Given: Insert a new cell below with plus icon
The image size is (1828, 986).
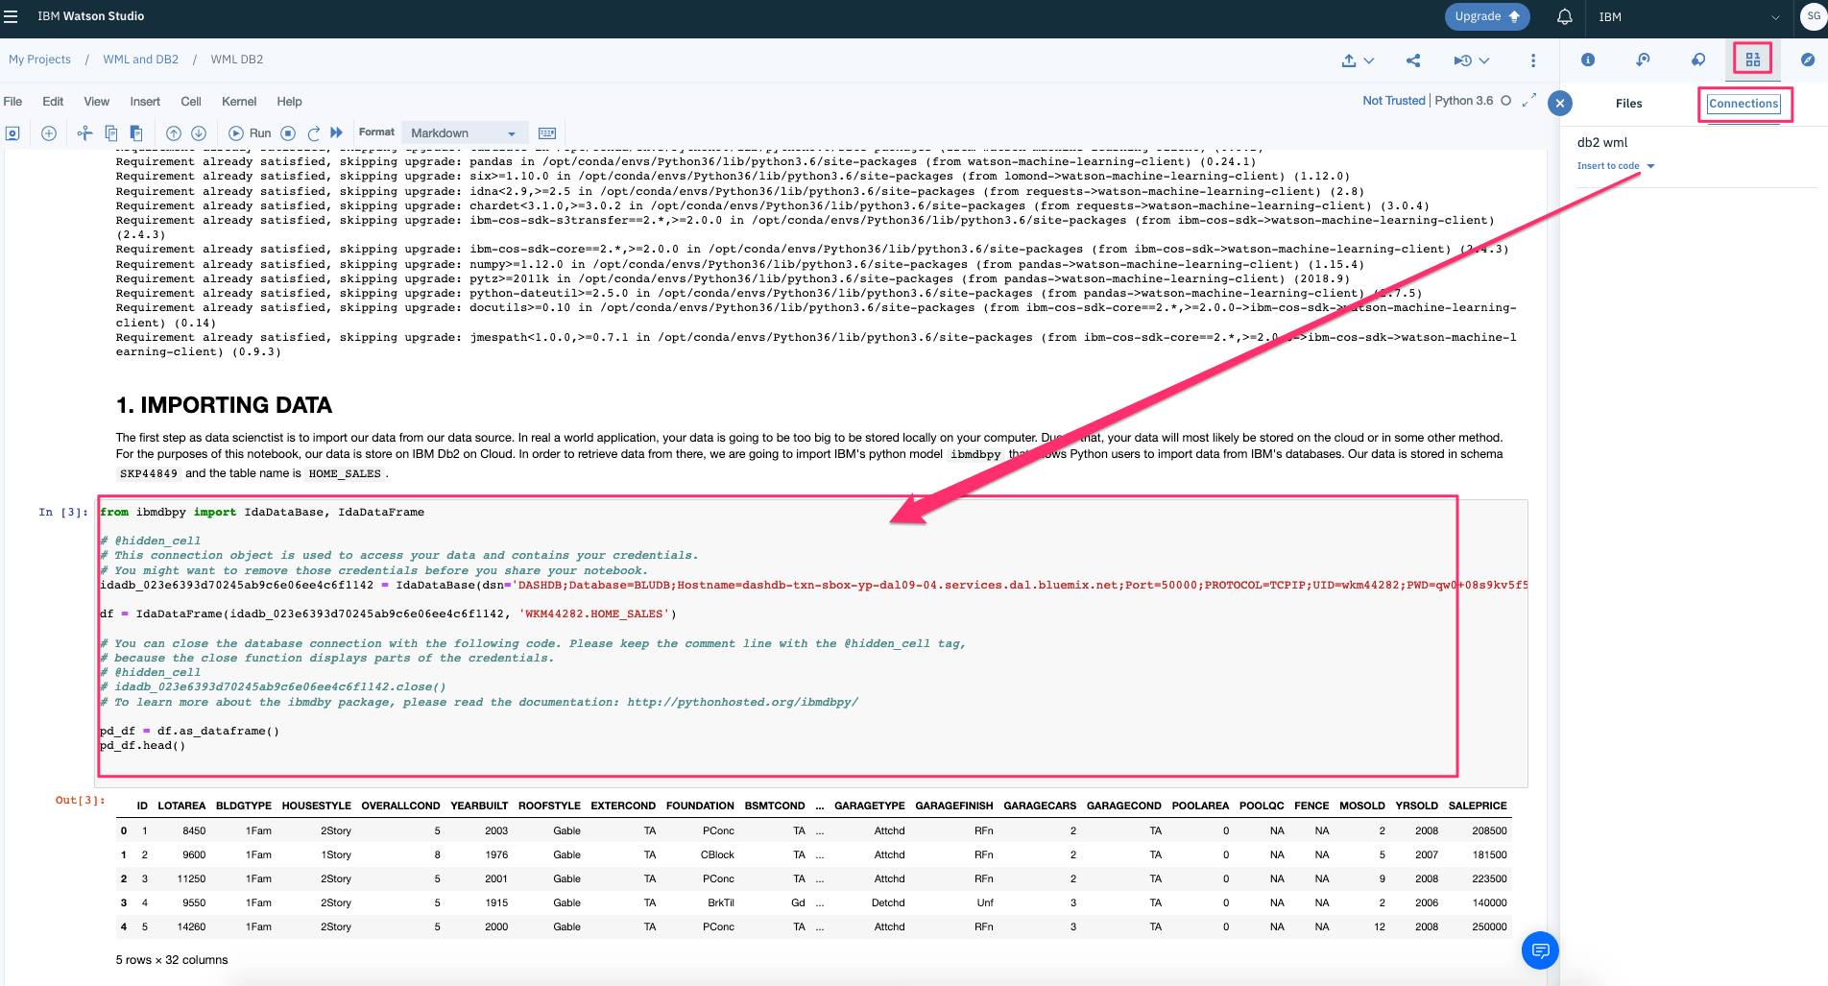Looking at the screenshot, I should coord(48,133).
